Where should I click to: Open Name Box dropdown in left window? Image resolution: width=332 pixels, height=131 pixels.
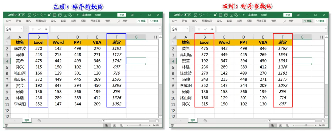[22, 29]
